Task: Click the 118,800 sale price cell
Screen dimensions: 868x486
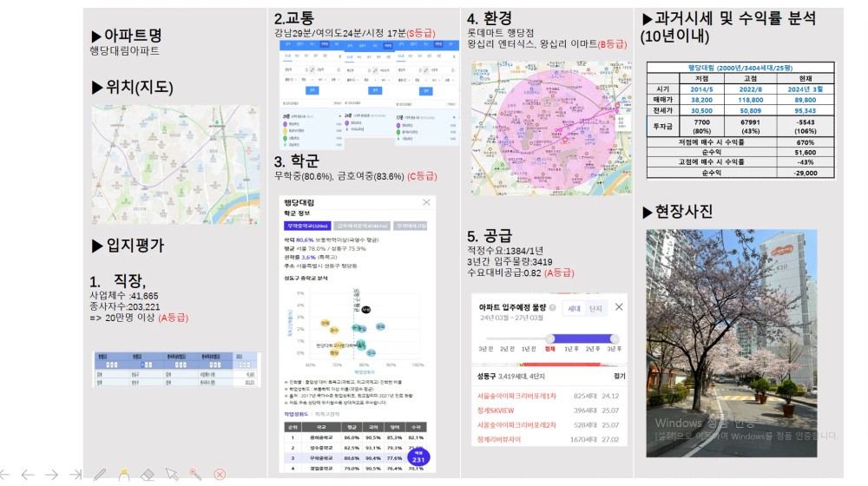Action: click(750, 100)
